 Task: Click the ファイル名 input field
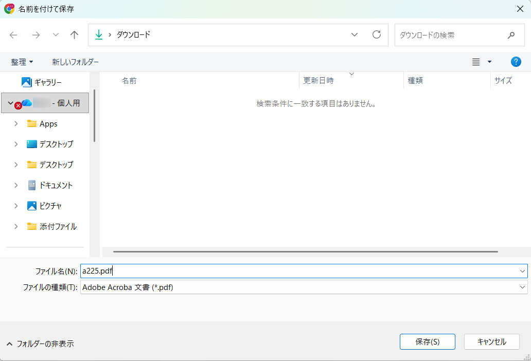point(298,271)
